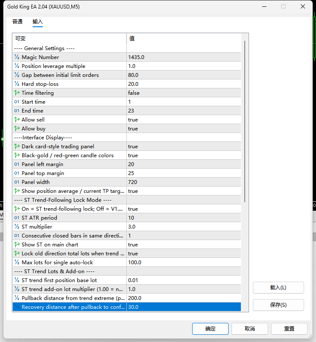
Task: Close the Gold King EA dialog
Action: [303, 6]
